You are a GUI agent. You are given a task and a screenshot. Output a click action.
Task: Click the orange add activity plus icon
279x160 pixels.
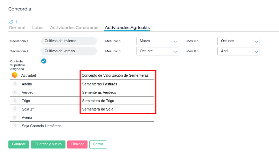tap(15, 75)
